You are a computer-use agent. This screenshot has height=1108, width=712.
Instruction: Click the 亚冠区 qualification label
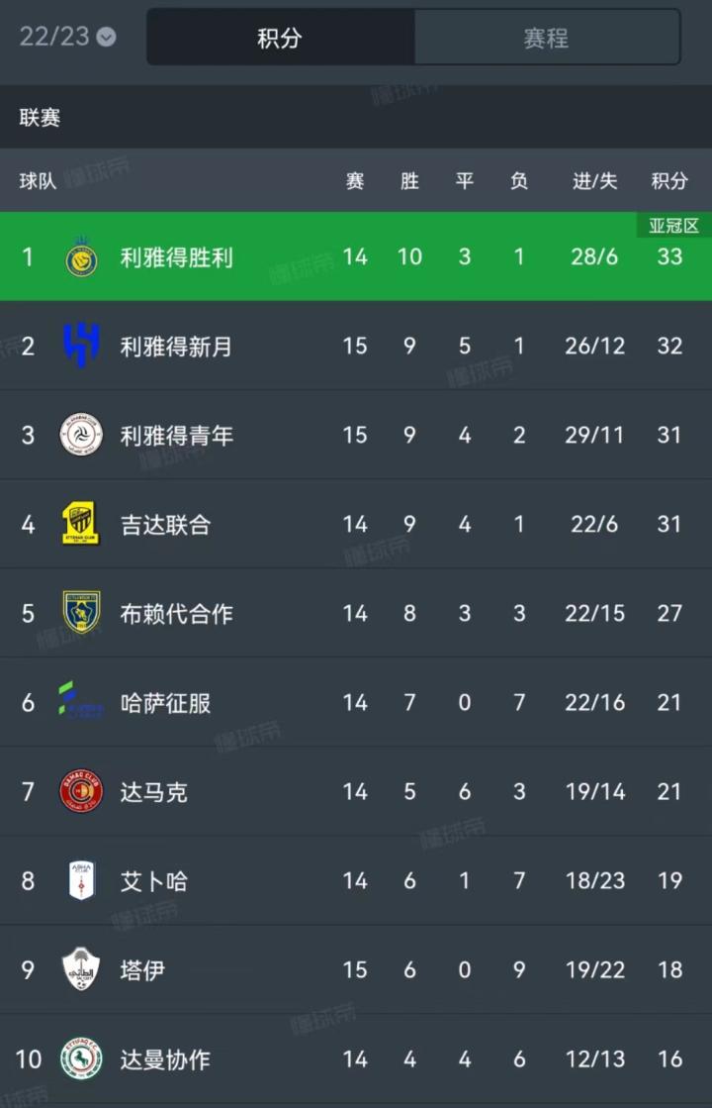tap(673, 226)
